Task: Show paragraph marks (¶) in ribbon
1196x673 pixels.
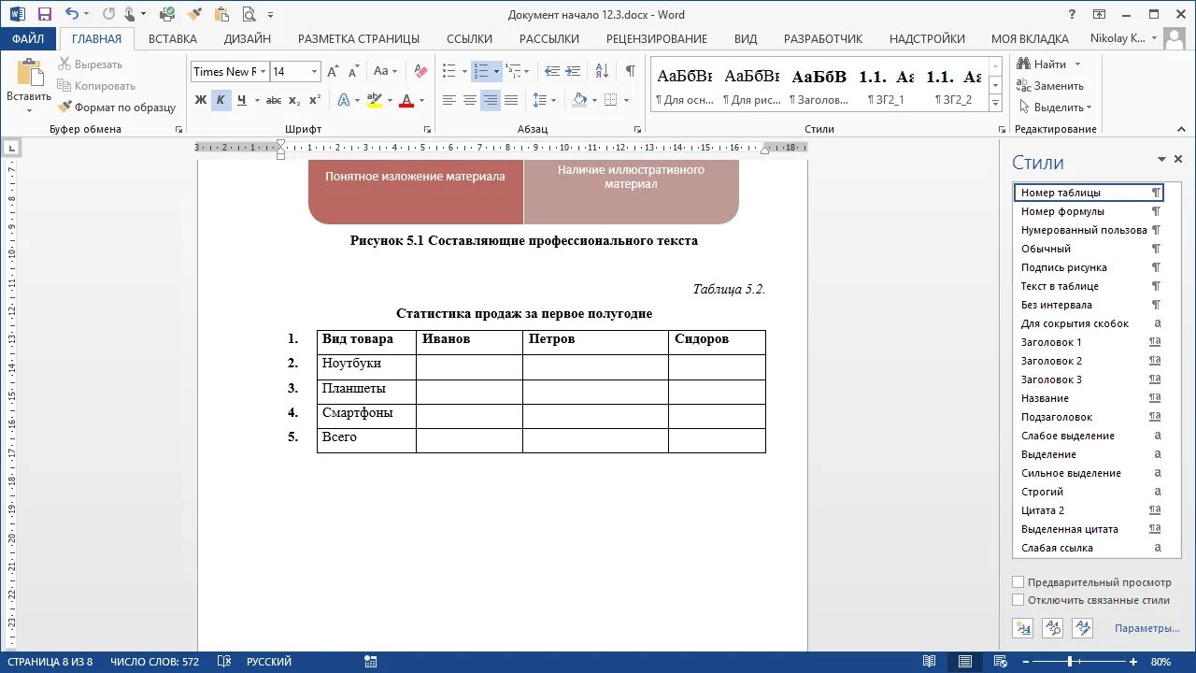Action: pos(630,72)
